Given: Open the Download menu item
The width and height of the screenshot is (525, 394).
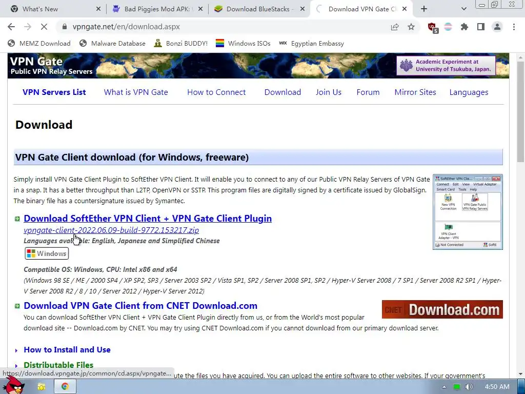Looking at the screenshot, I should click(x=282, y=92).
